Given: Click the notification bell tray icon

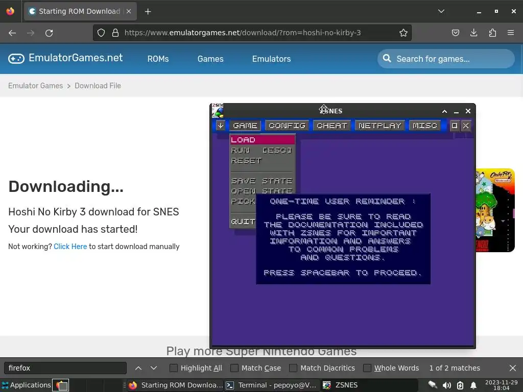Looking at the screenshot, I should tap(473, 385).
